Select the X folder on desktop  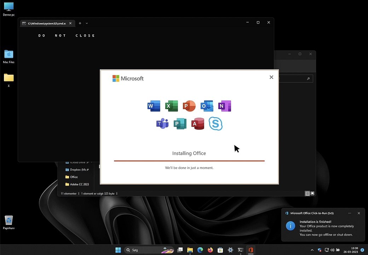[9, 80]
